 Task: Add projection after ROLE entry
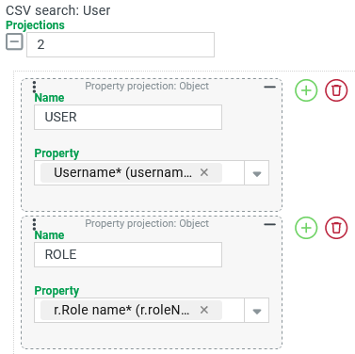(x=306, y=228)
